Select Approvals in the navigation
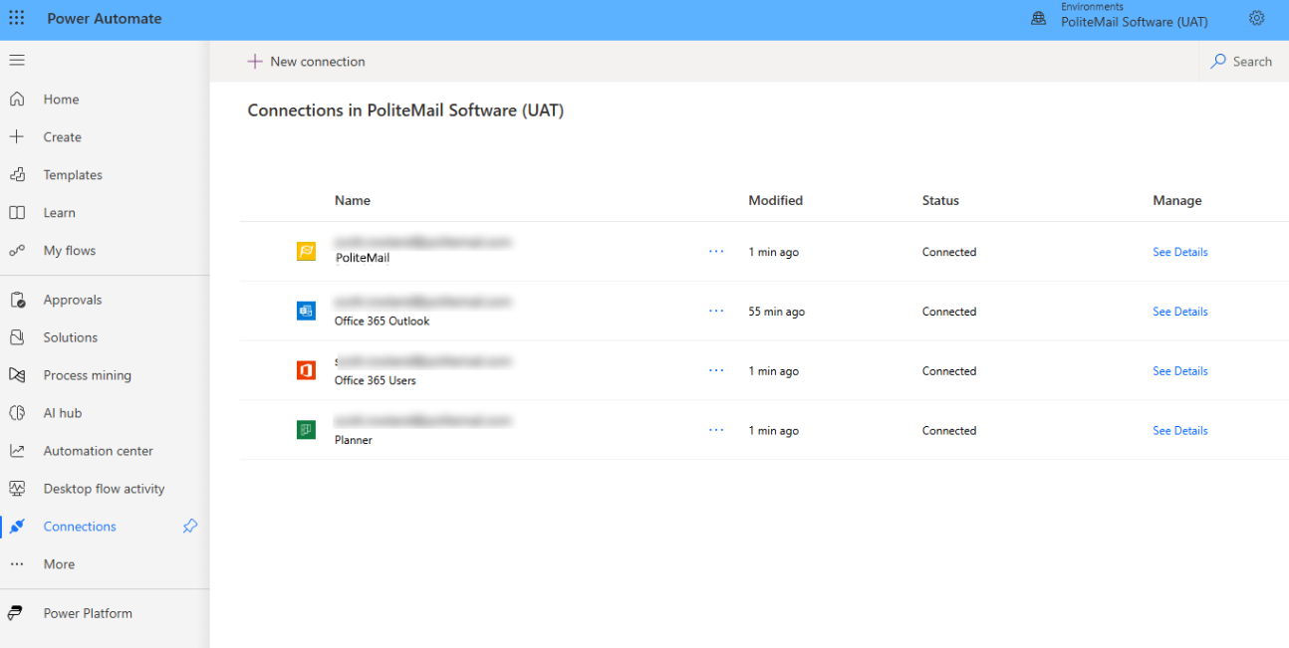 (x=73, y=300)
